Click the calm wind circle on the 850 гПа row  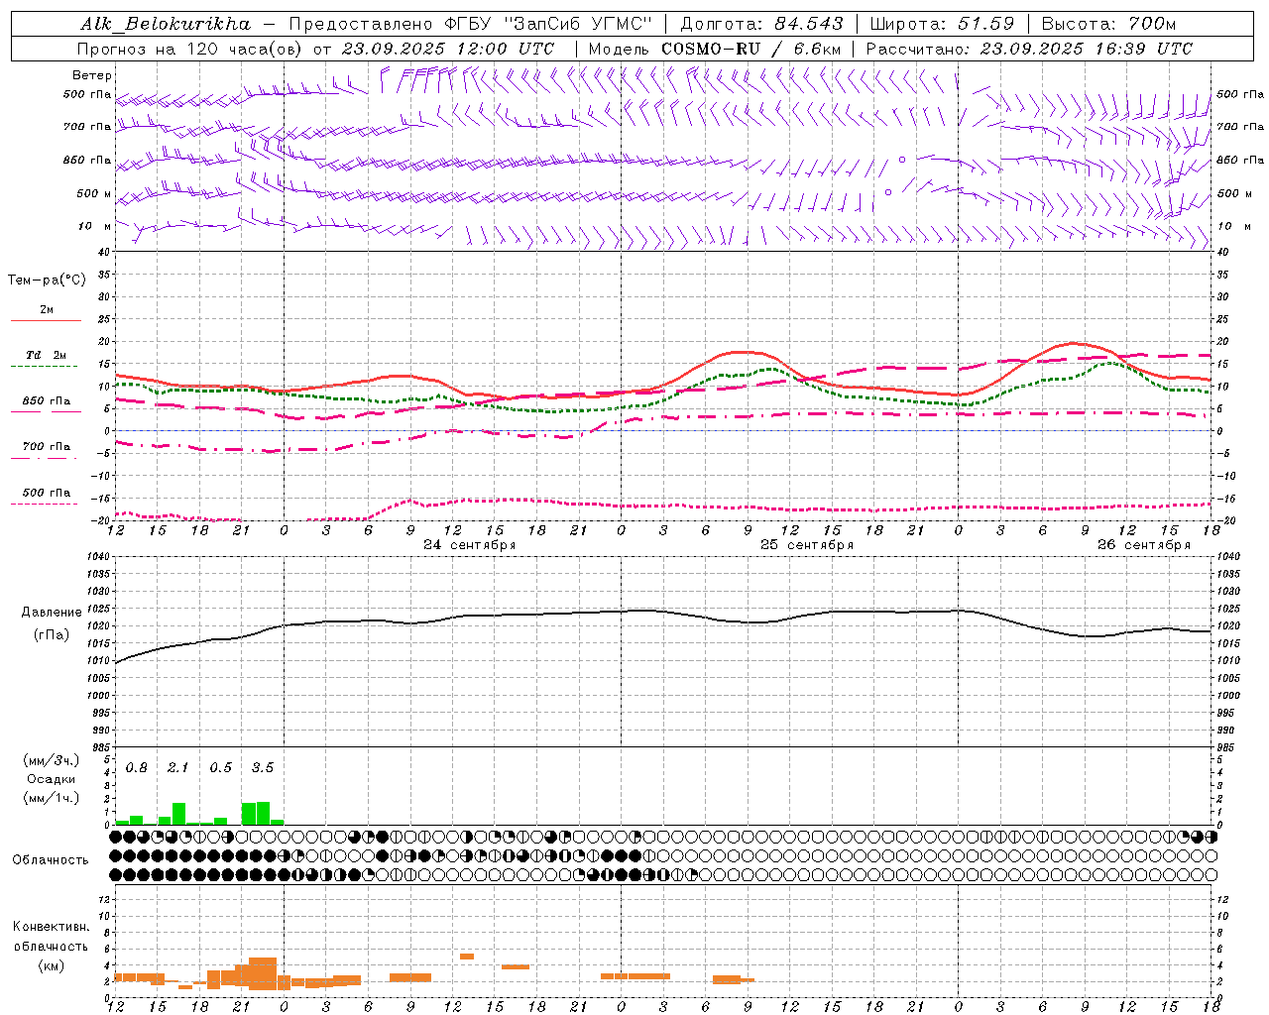[x=902, y=160]
